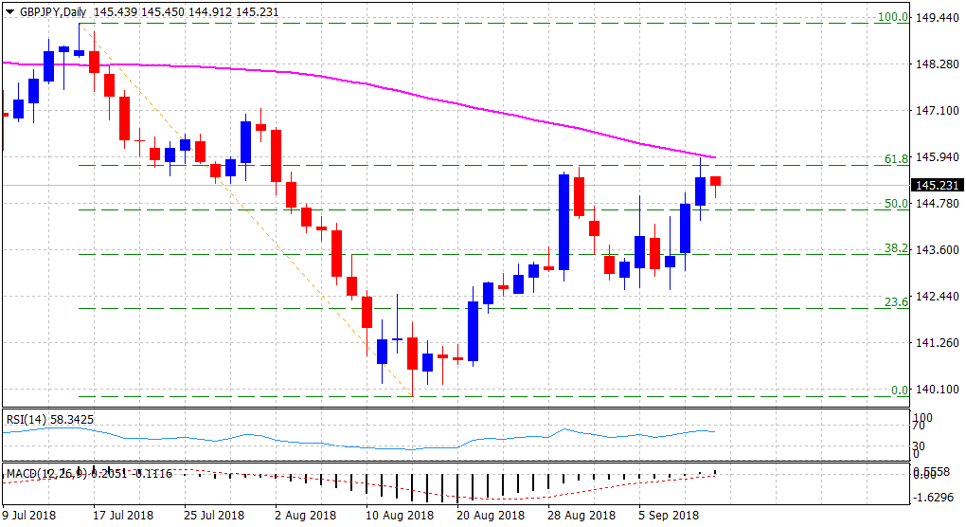This screenshot has height=527, width=966.
Task: Click the 149.440 price on the axis
Action: tap(936, 18)
